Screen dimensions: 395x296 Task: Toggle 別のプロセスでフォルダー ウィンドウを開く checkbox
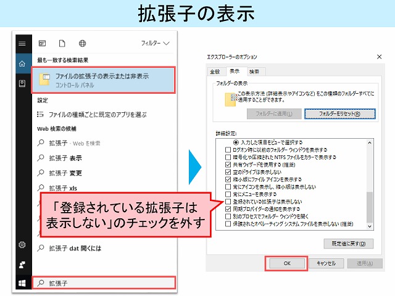point(228,216)
